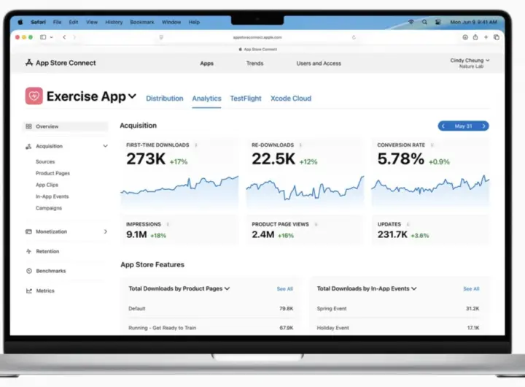The image size is (525, 387).
Task: Open the Help menu
Action: pyautogui.click(x=194, y=22)
